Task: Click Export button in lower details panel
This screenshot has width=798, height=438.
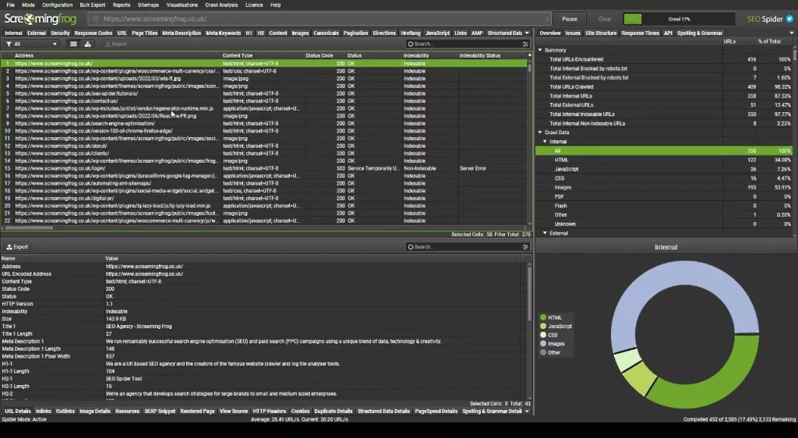Action: pos(17,247)
